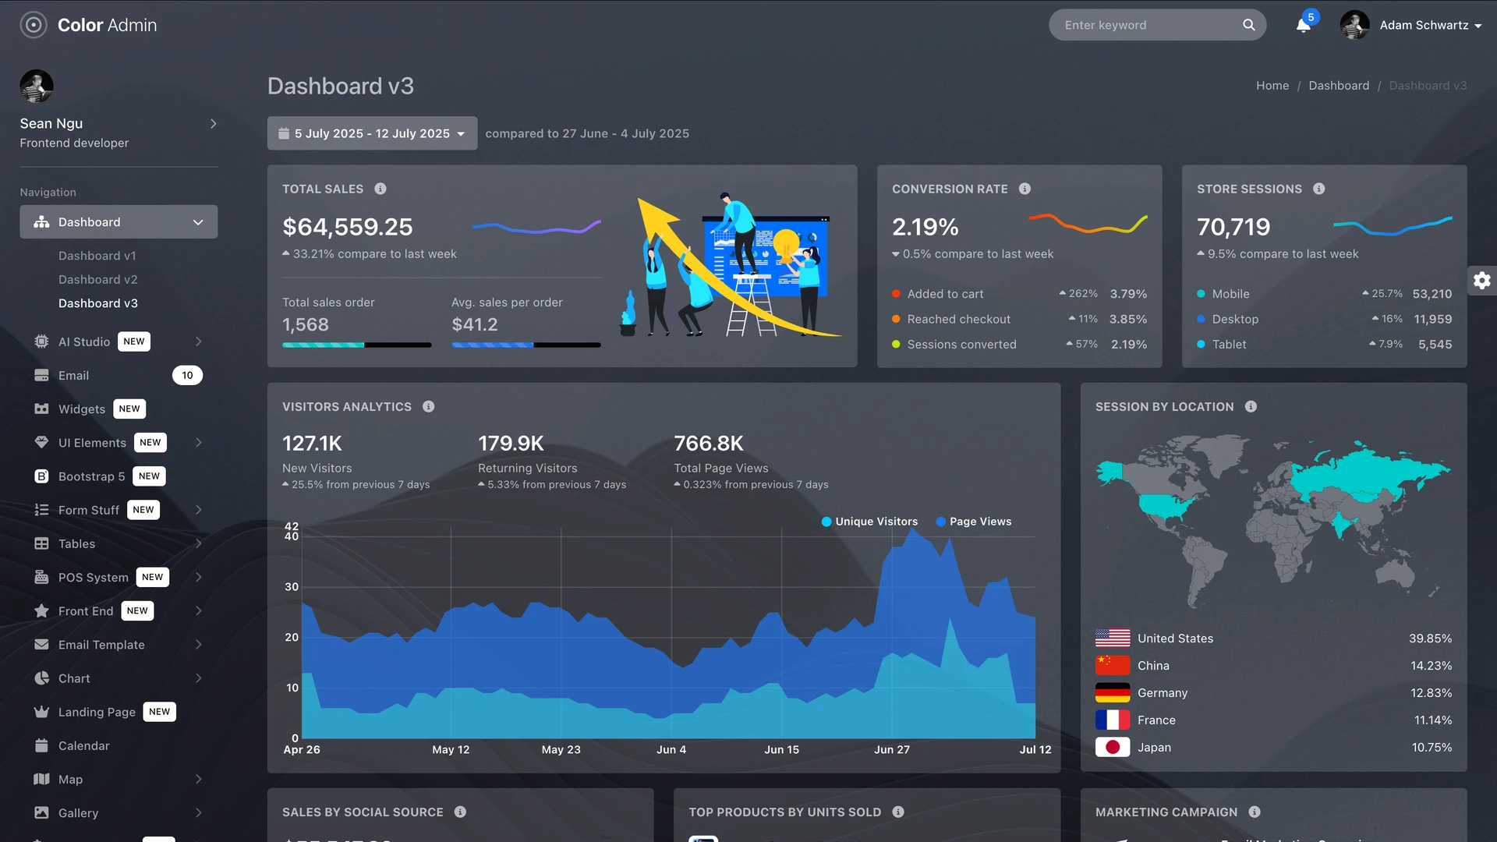Viewport: 1497px width, 842px height.
Task: Focus the Enter keyword search field
Action: 1157,25
